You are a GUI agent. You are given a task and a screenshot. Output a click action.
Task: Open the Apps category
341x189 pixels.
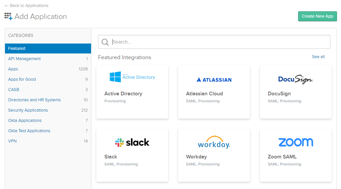(13, 69)
